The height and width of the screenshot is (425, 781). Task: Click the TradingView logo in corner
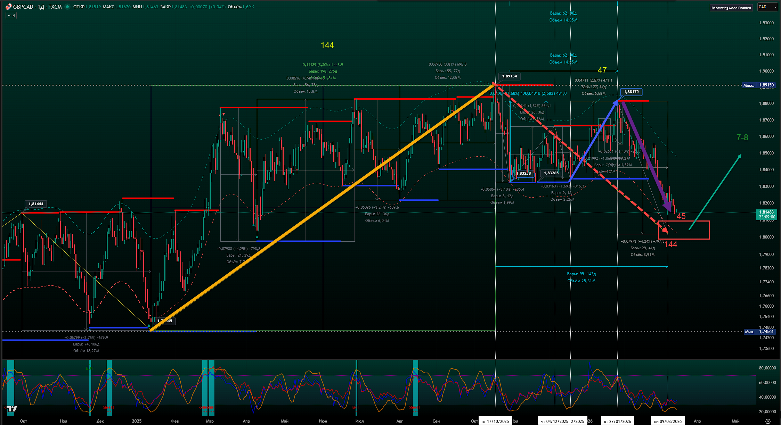12,409
